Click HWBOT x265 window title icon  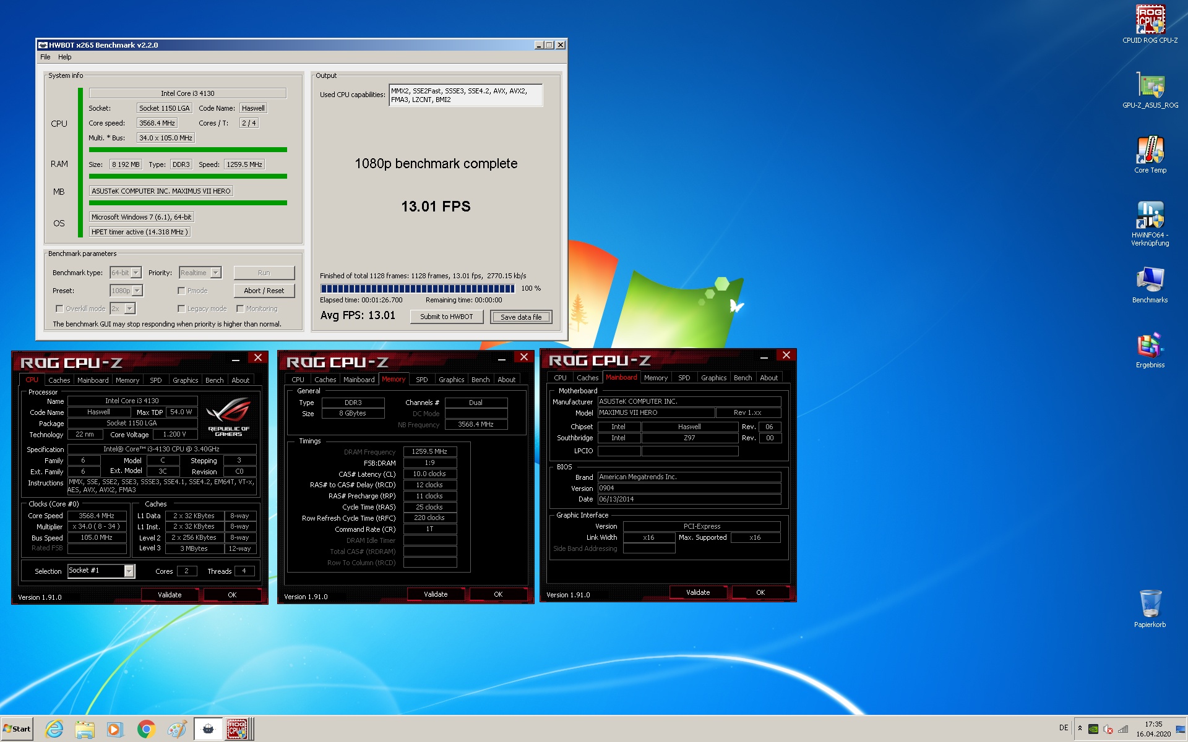[x=43, y=45]
